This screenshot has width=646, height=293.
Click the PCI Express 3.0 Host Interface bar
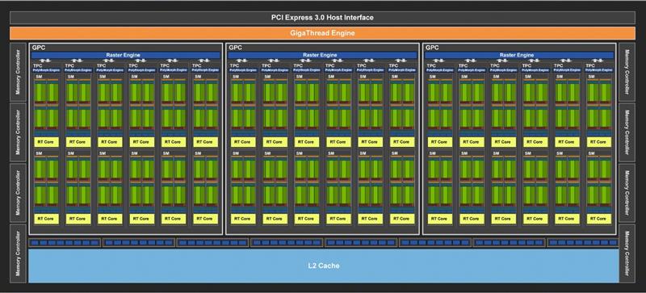[x=322, y=18]
